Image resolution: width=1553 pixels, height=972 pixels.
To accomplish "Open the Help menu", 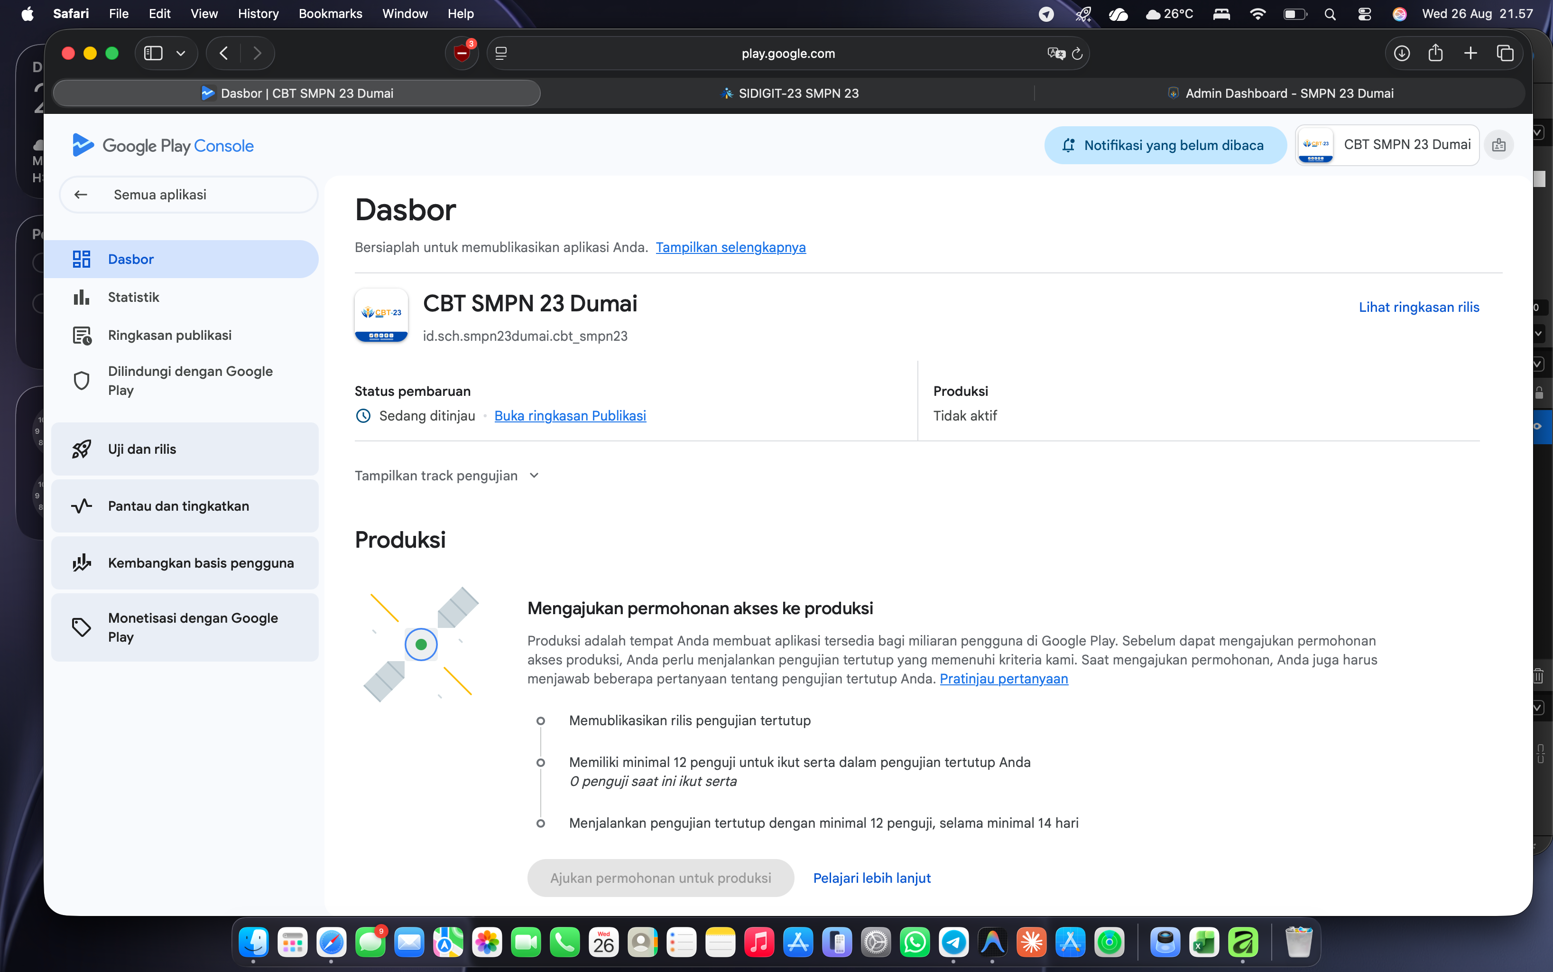I will 460,13.
